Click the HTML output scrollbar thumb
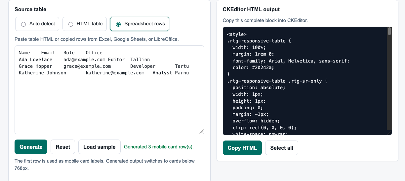405x181 pixels. pyautogui.click(x=389, y=32)
